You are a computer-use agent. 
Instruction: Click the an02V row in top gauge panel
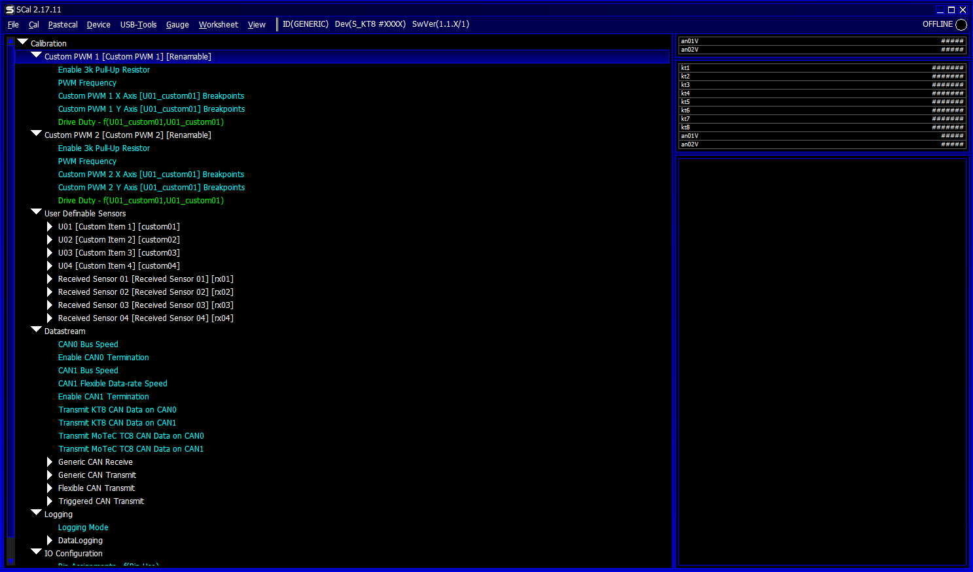[x=822, y=50]
